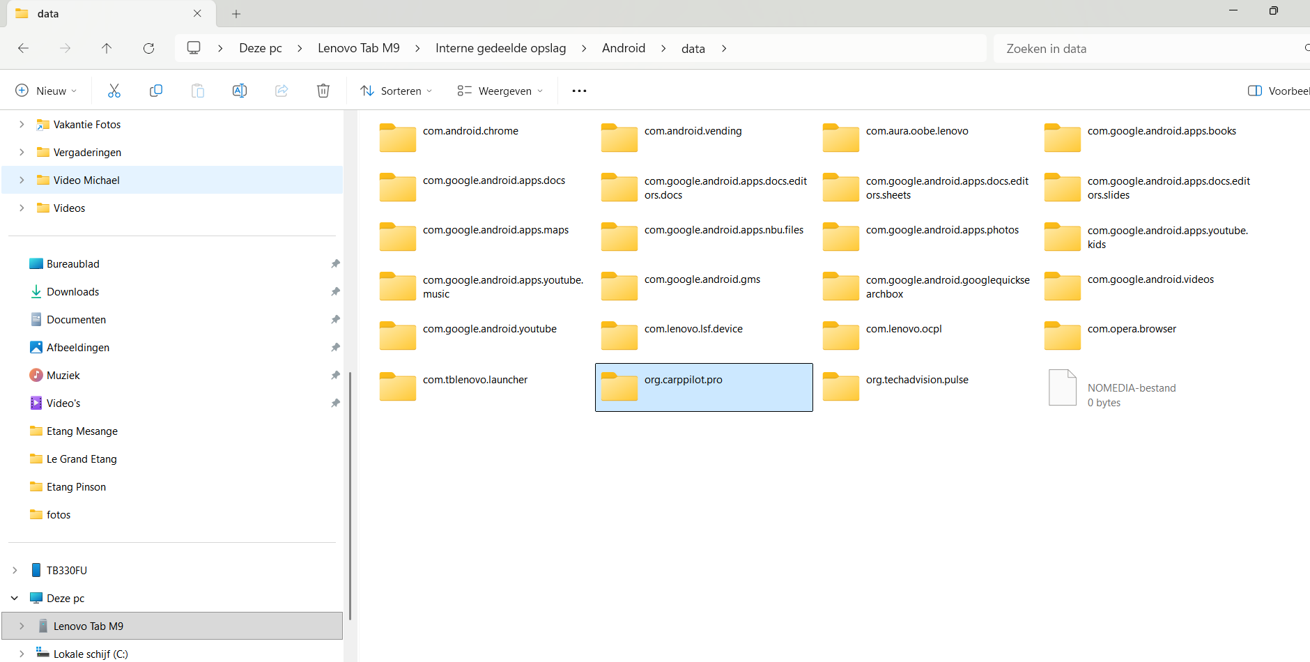Image resolution: width=1310 pixels, height=662 pixels.
Task: Select Documenten in the sidebar
Action: click(76, 319)
